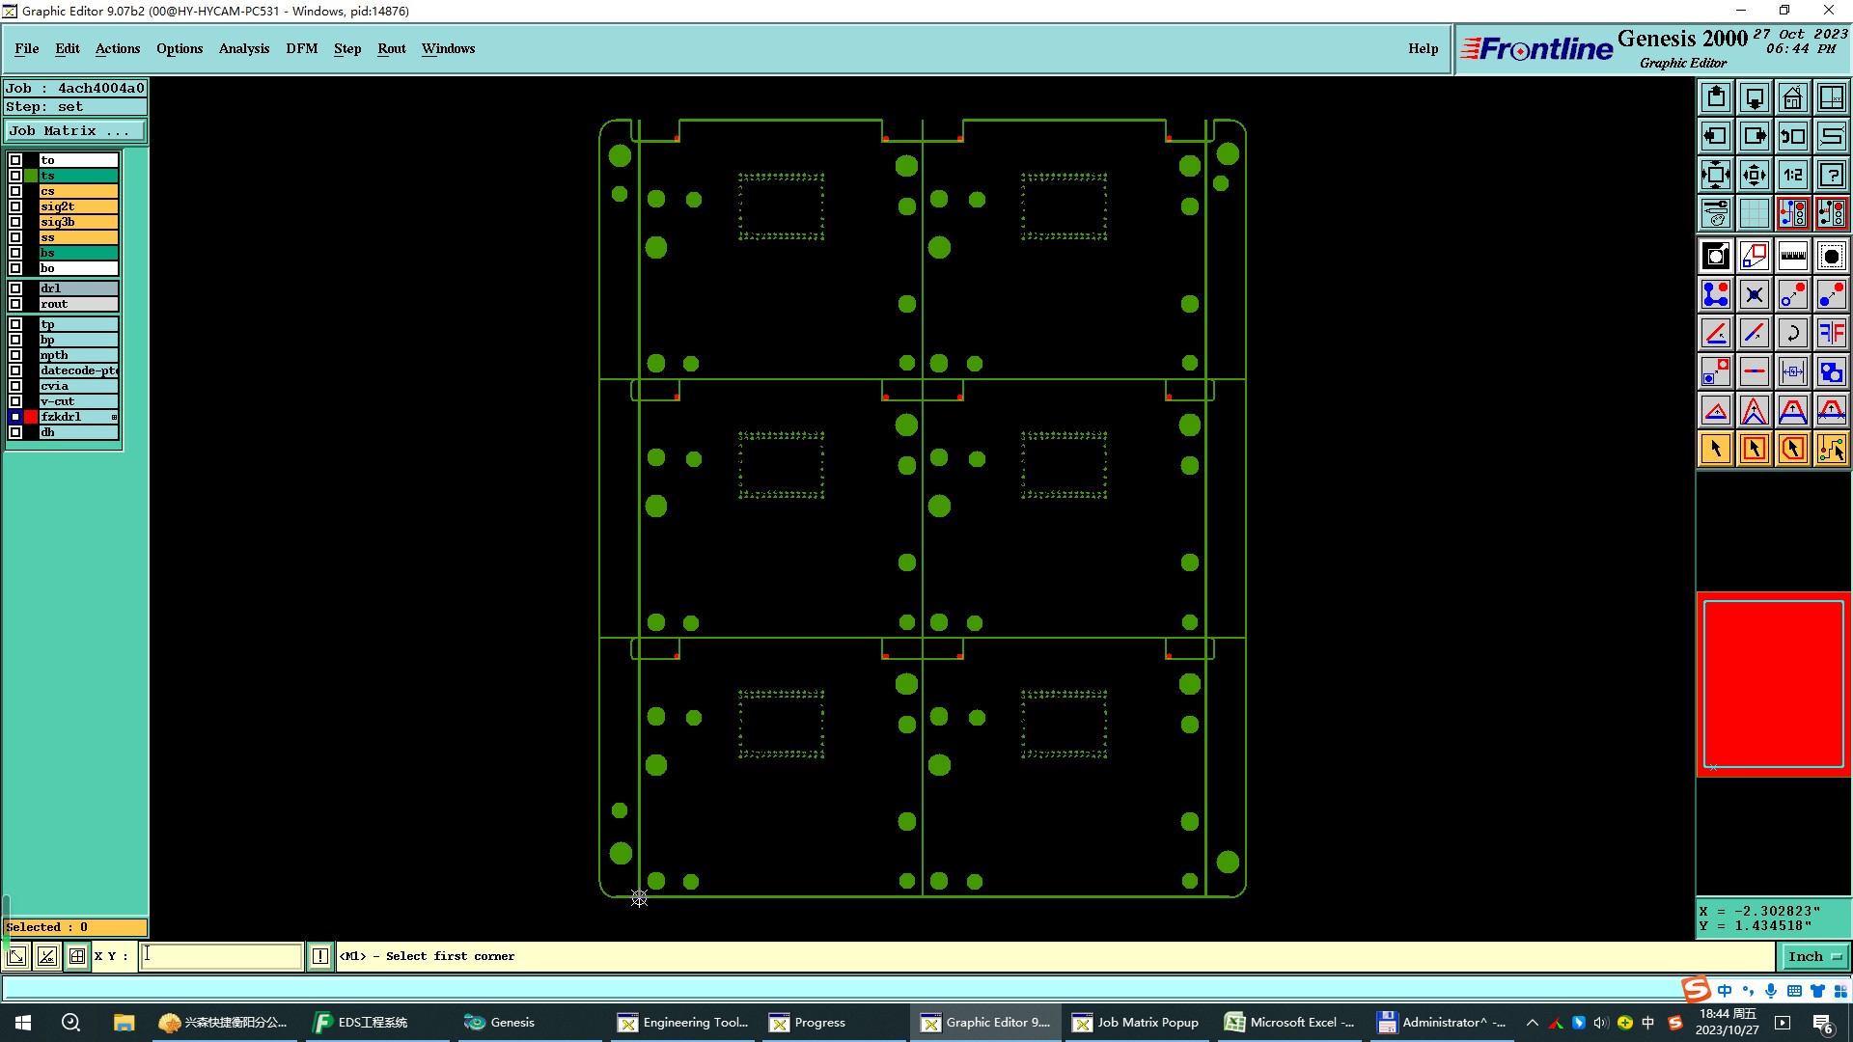Click the net selection pointer tool
The height and width of the screenshot is (1042, 1853).
(x=1831, y=449)
